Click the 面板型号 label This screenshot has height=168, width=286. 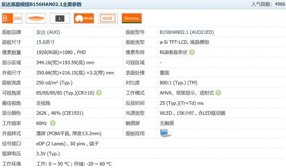pyautogui.click(x=135, y=32)
